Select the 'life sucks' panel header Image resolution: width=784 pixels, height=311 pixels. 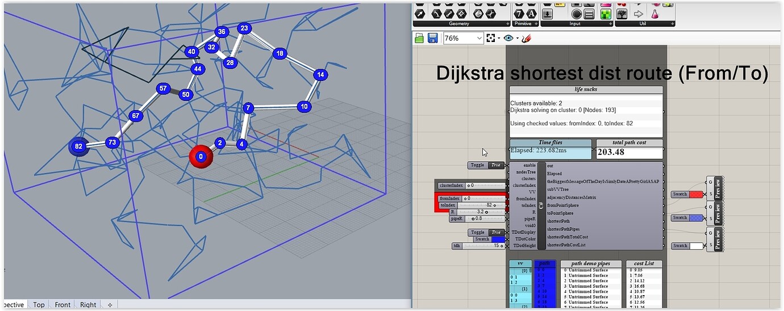586,90
